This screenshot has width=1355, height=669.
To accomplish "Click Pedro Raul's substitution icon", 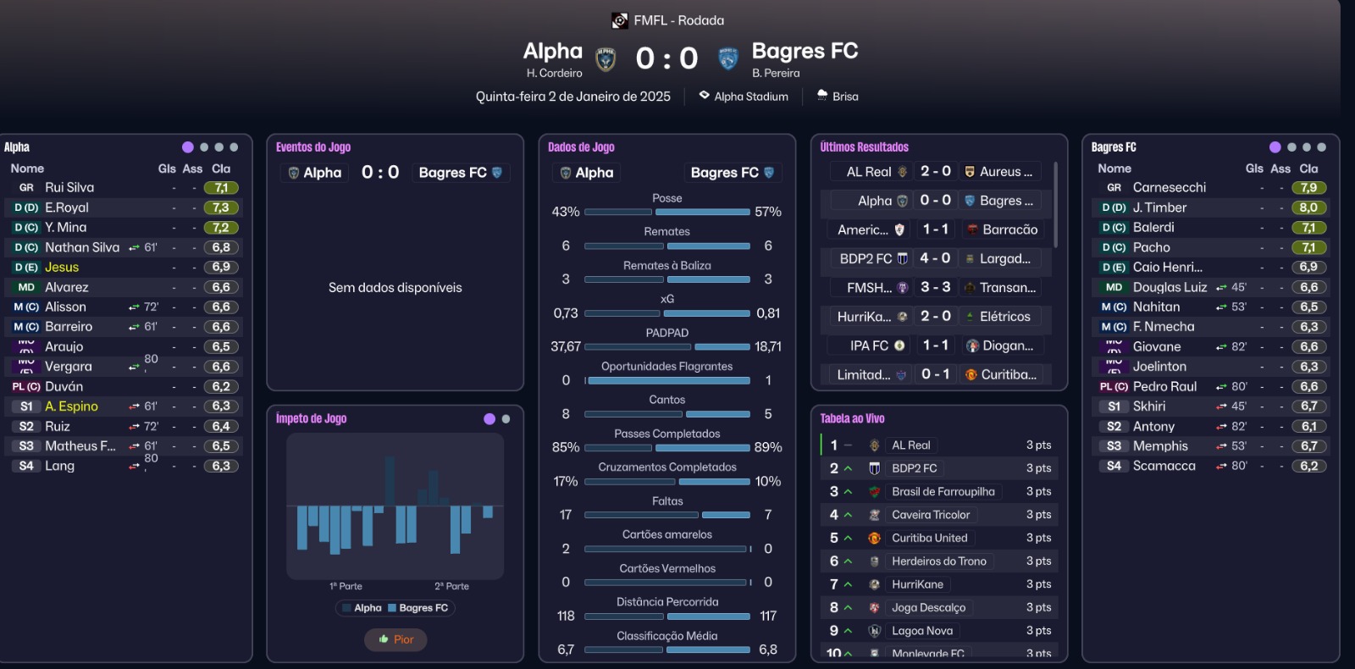I will pyautogui.click(x=1220, y=387).
